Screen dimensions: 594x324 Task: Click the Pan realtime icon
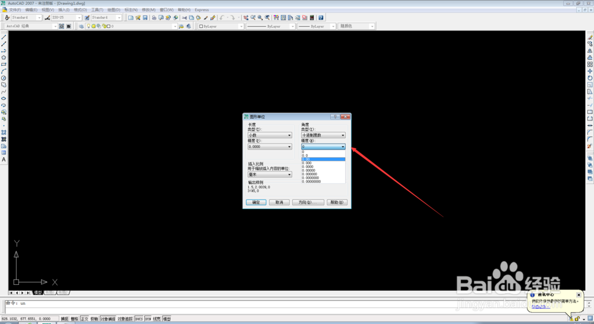[x=246, y=18]
